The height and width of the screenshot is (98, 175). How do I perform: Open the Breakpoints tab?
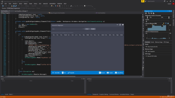(95, 94)
